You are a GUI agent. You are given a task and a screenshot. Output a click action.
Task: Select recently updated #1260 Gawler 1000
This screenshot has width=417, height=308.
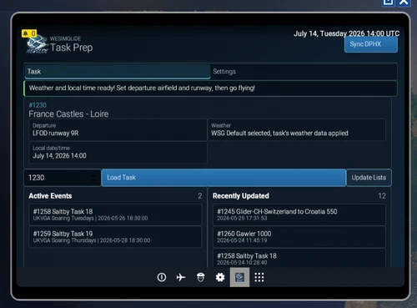click(299, 237)
